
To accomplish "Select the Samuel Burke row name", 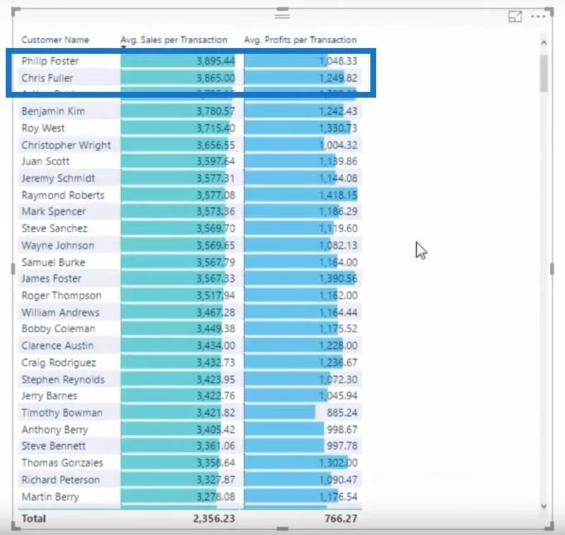I will (x=53, y=262).
